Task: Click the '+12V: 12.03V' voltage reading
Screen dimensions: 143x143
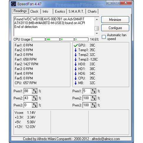Action: point(25,127)
